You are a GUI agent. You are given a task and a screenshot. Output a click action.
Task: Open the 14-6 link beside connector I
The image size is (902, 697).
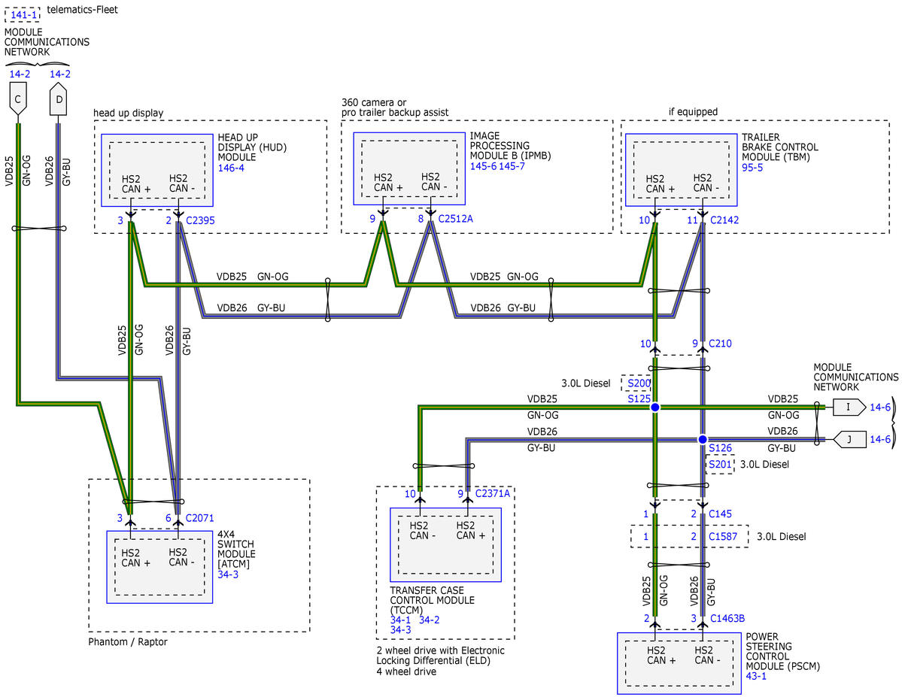point(880,407)
